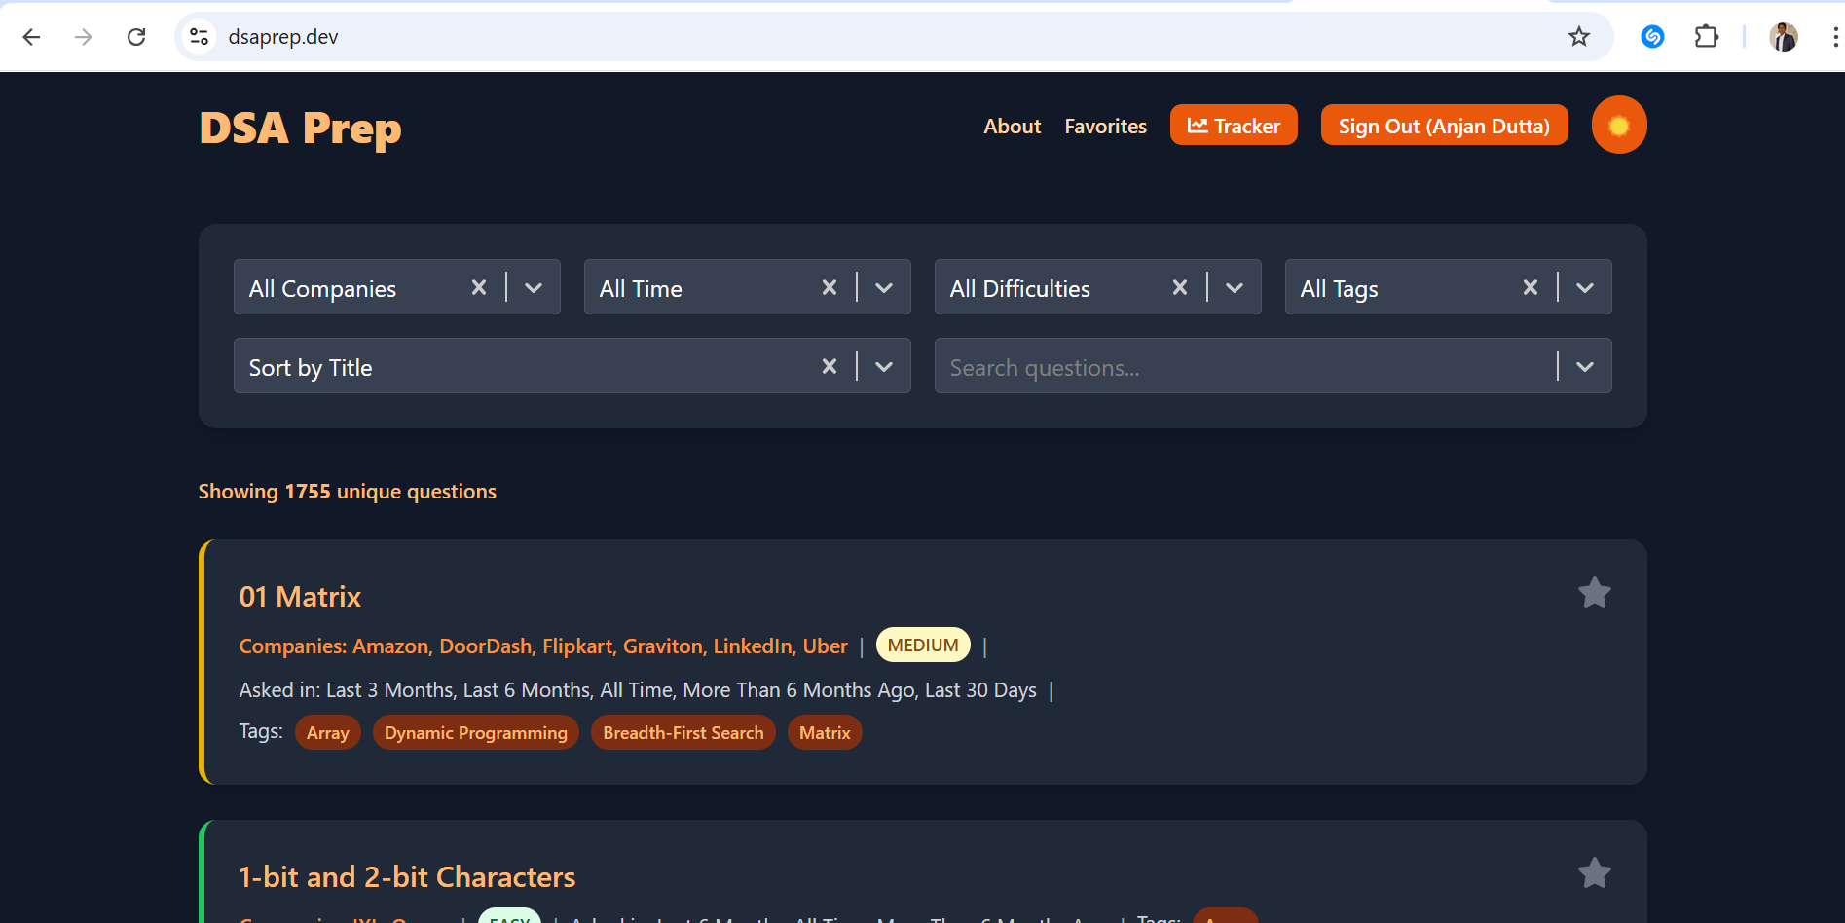
Task: Toggle the theme using the sun icon
Action: [x=1618, y=125]
